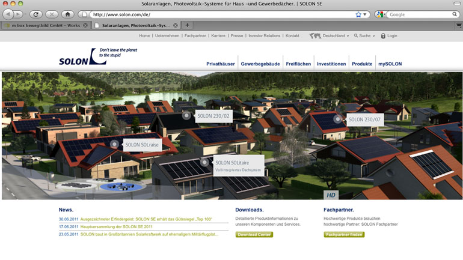Click the browser Forward arrow button

[19, 14]
